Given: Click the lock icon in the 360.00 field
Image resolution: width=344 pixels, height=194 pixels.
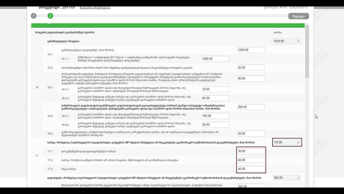Looking at the screenshot, I should [x=298, y=178].
